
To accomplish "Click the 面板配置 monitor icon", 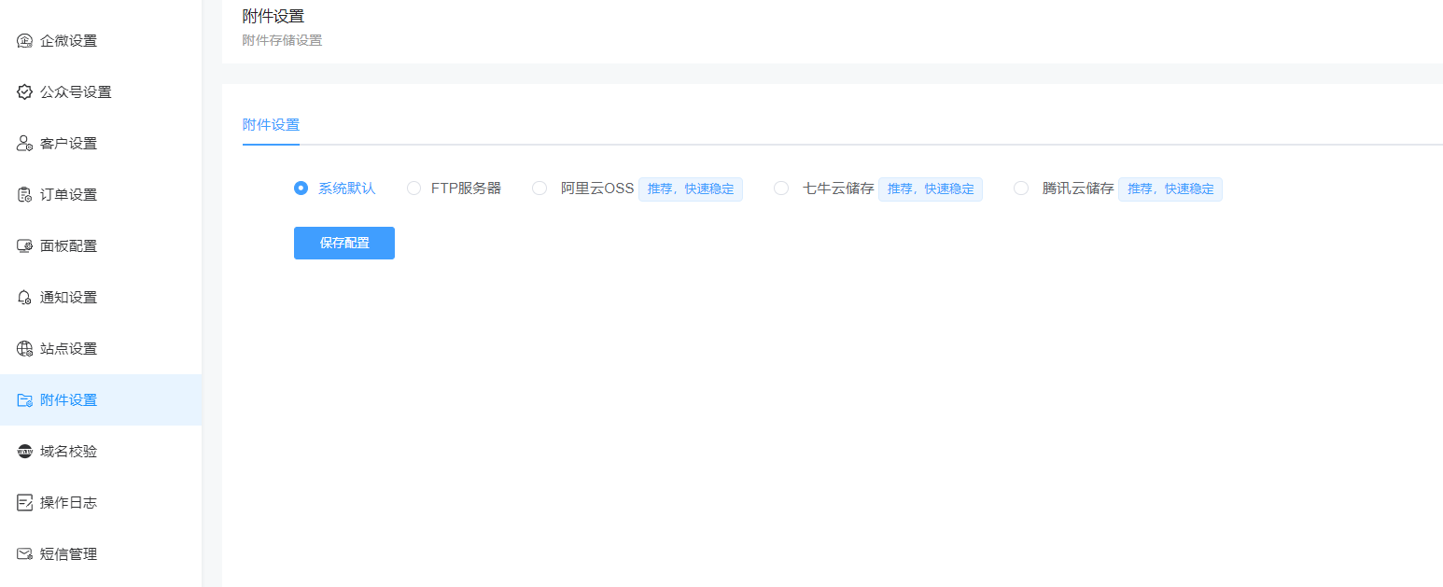I will (25, 246).
